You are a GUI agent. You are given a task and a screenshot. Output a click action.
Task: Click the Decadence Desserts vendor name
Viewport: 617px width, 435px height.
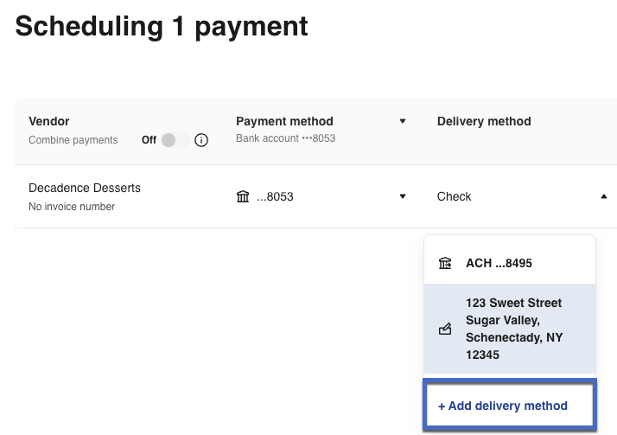(x=85, y=188)
